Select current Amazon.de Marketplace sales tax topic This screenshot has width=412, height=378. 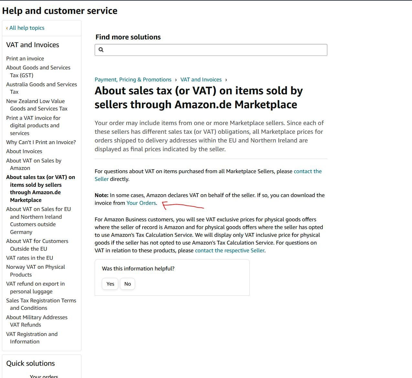pyautogui.click(x=40, y=188)
